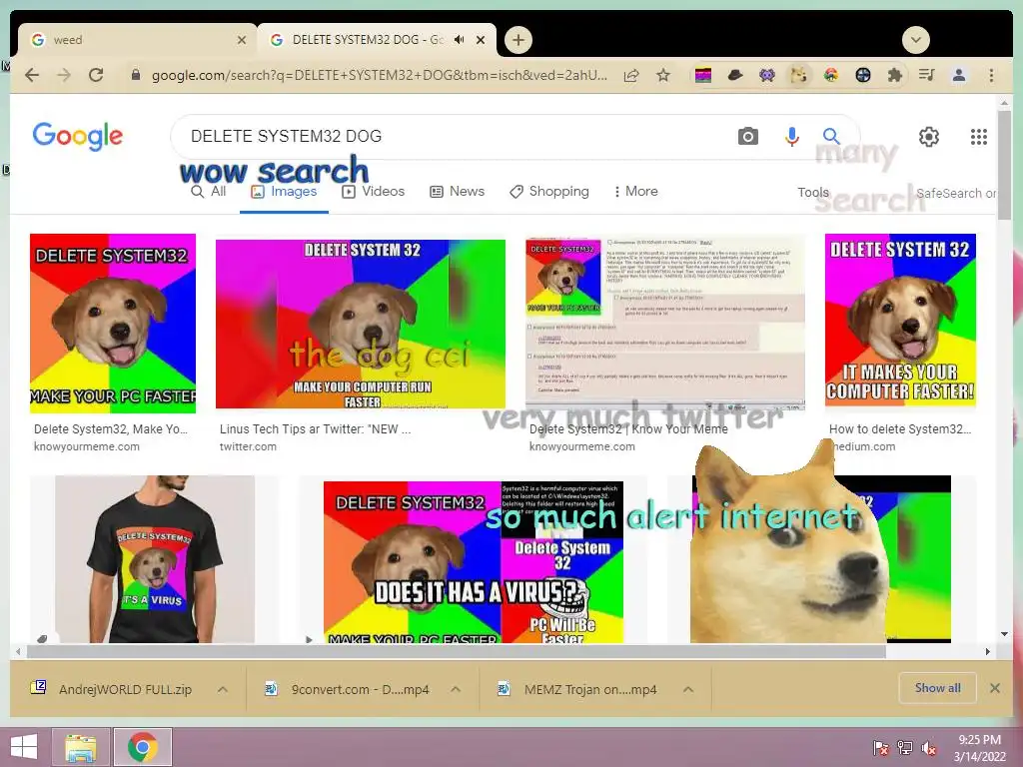Open the Know Your Meme forum screenshot thumbnail
1023x767 pixels.
tap(664, 322)
